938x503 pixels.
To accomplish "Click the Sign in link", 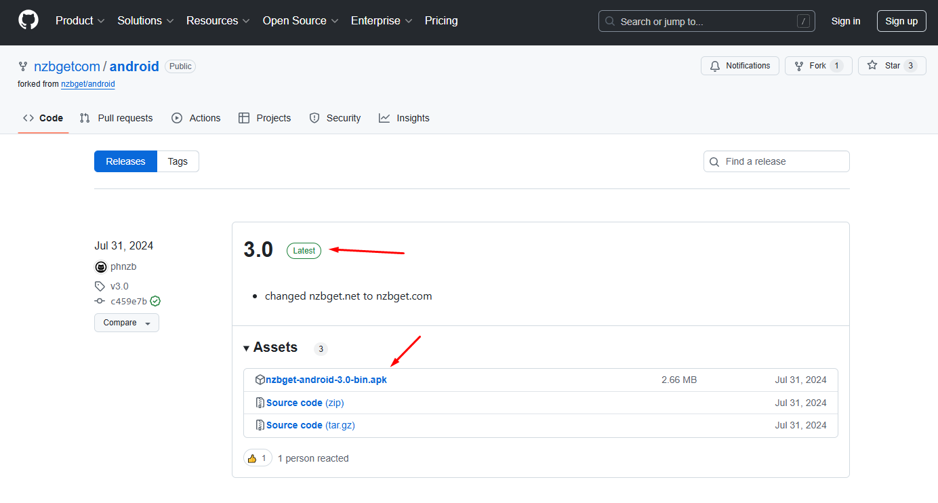I will click(x=846, y=21).
